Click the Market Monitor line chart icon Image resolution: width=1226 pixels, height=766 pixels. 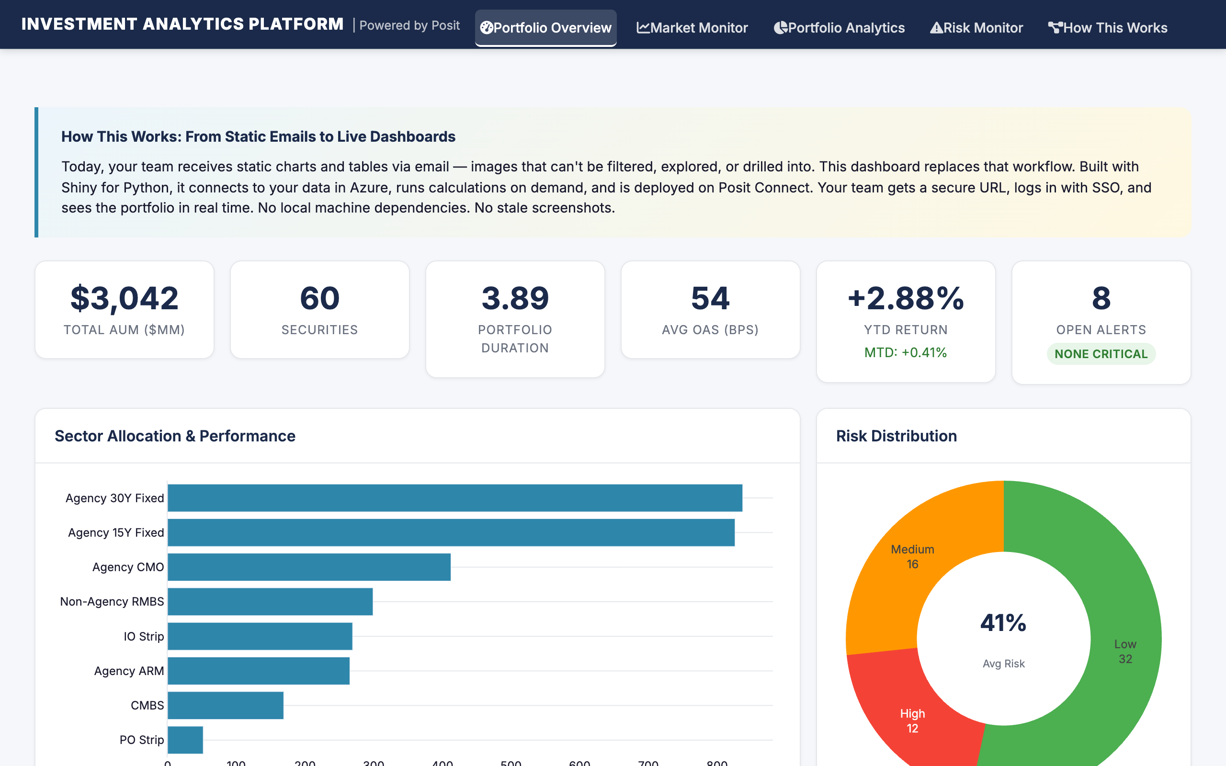pos(643,28)
